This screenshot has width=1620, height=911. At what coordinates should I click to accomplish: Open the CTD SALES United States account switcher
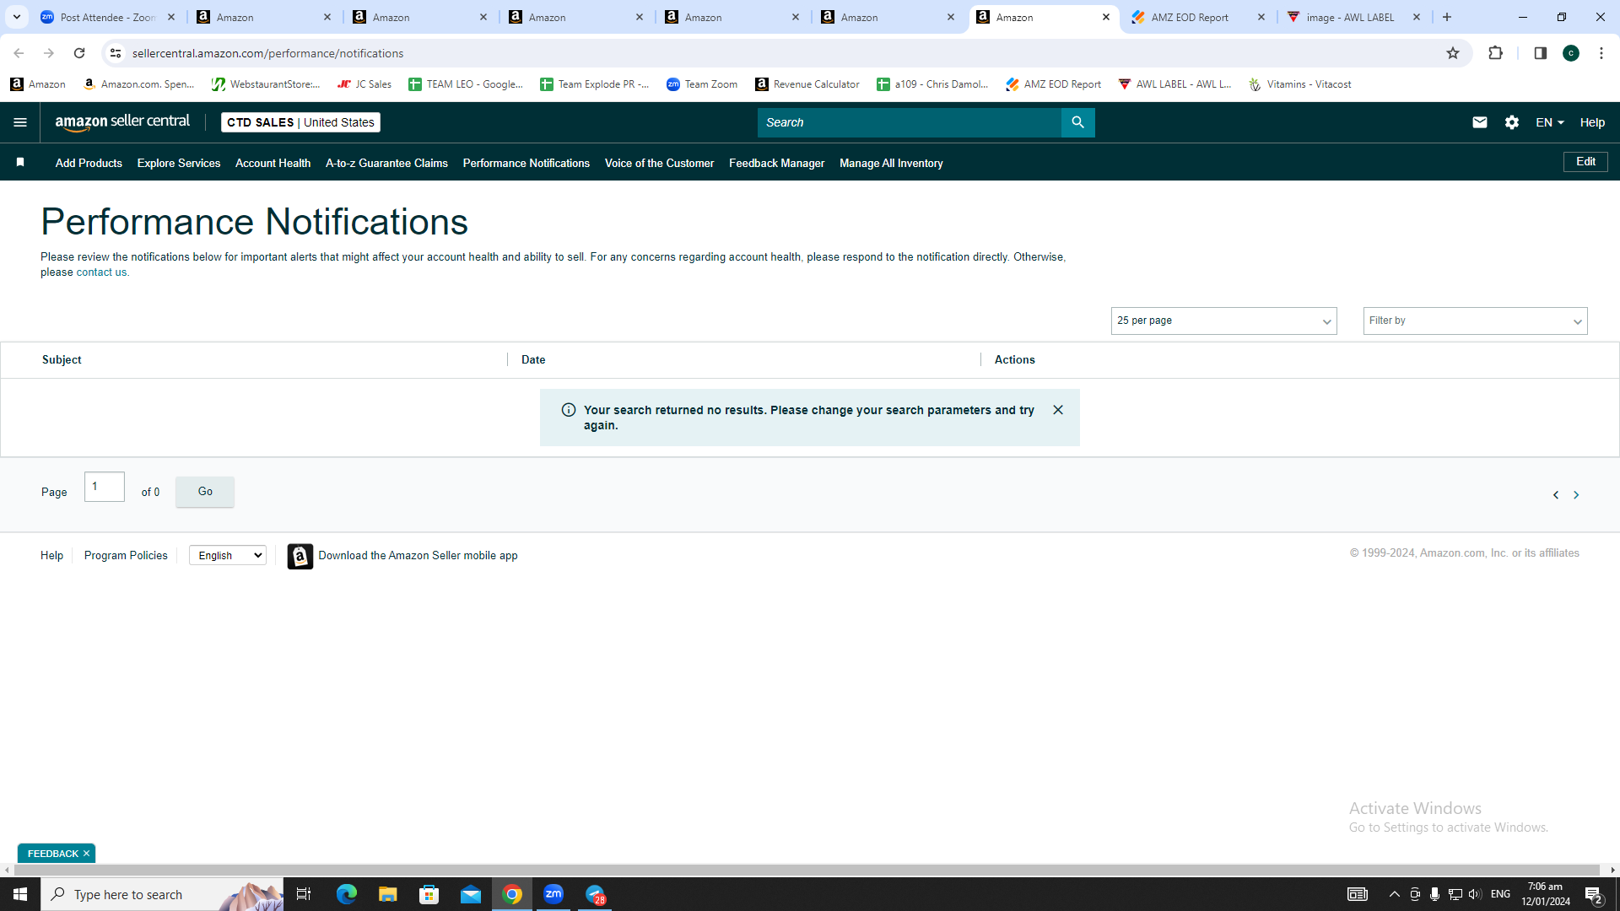pyautogui.click(x=300, y=122)
